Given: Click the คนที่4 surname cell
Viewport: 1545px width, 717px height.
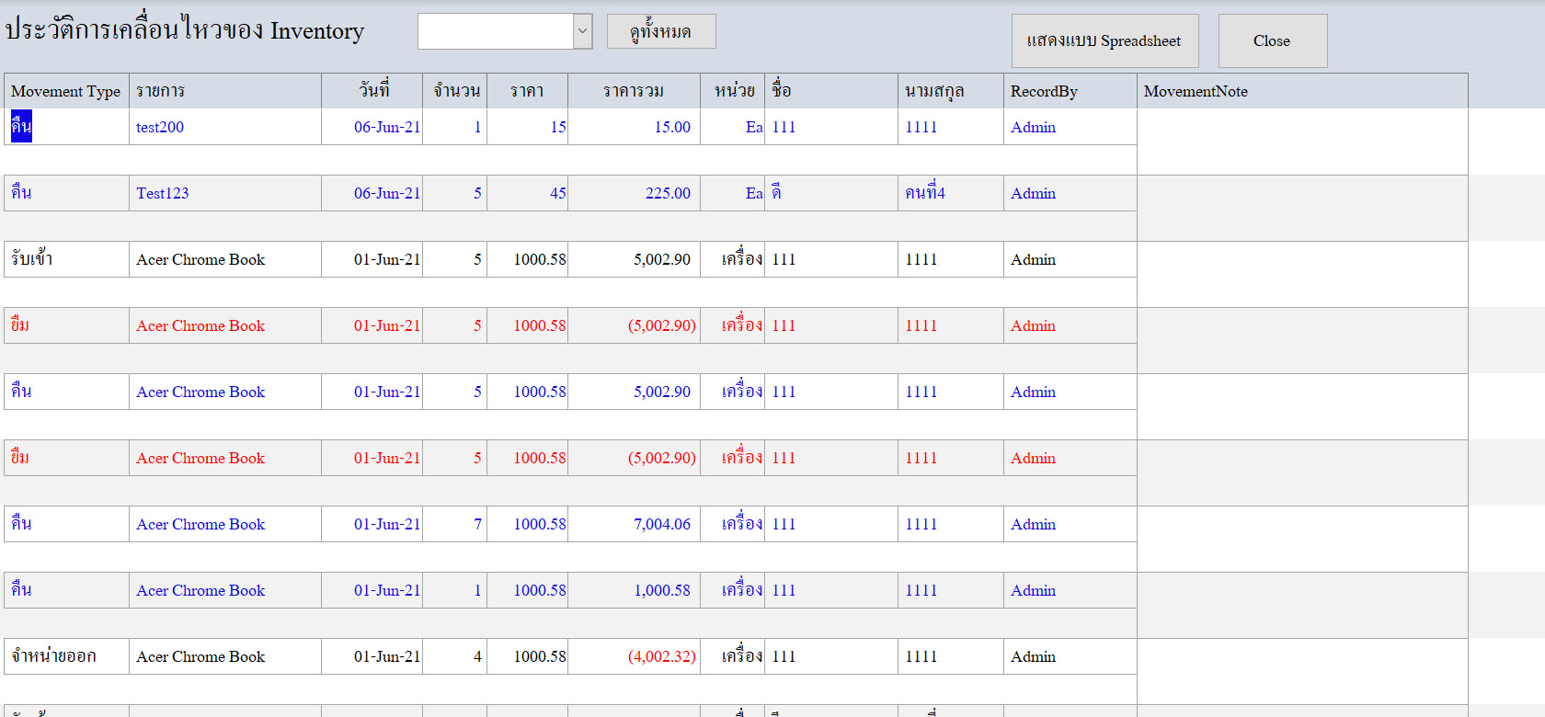Looking at the screenshot, I should click(950, 193).
